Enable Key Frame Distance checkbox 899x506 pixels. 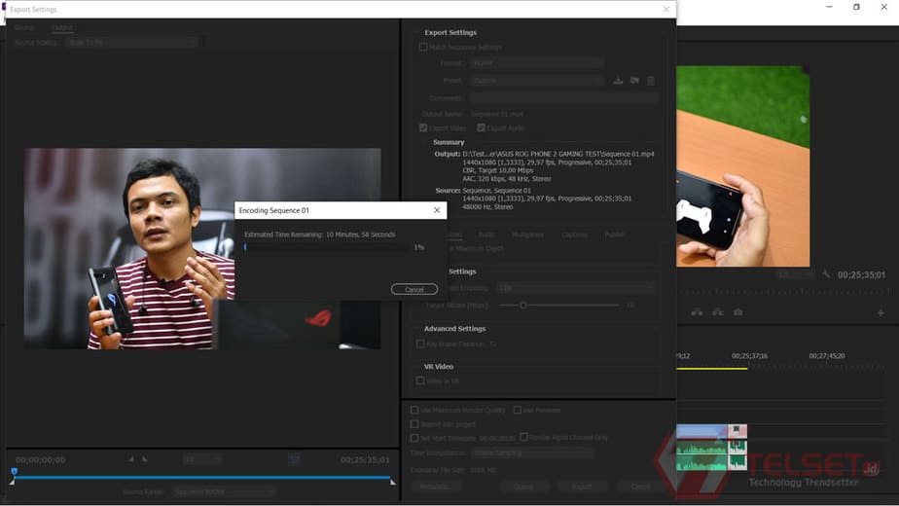pyautogui.click(x=420, y=343)
